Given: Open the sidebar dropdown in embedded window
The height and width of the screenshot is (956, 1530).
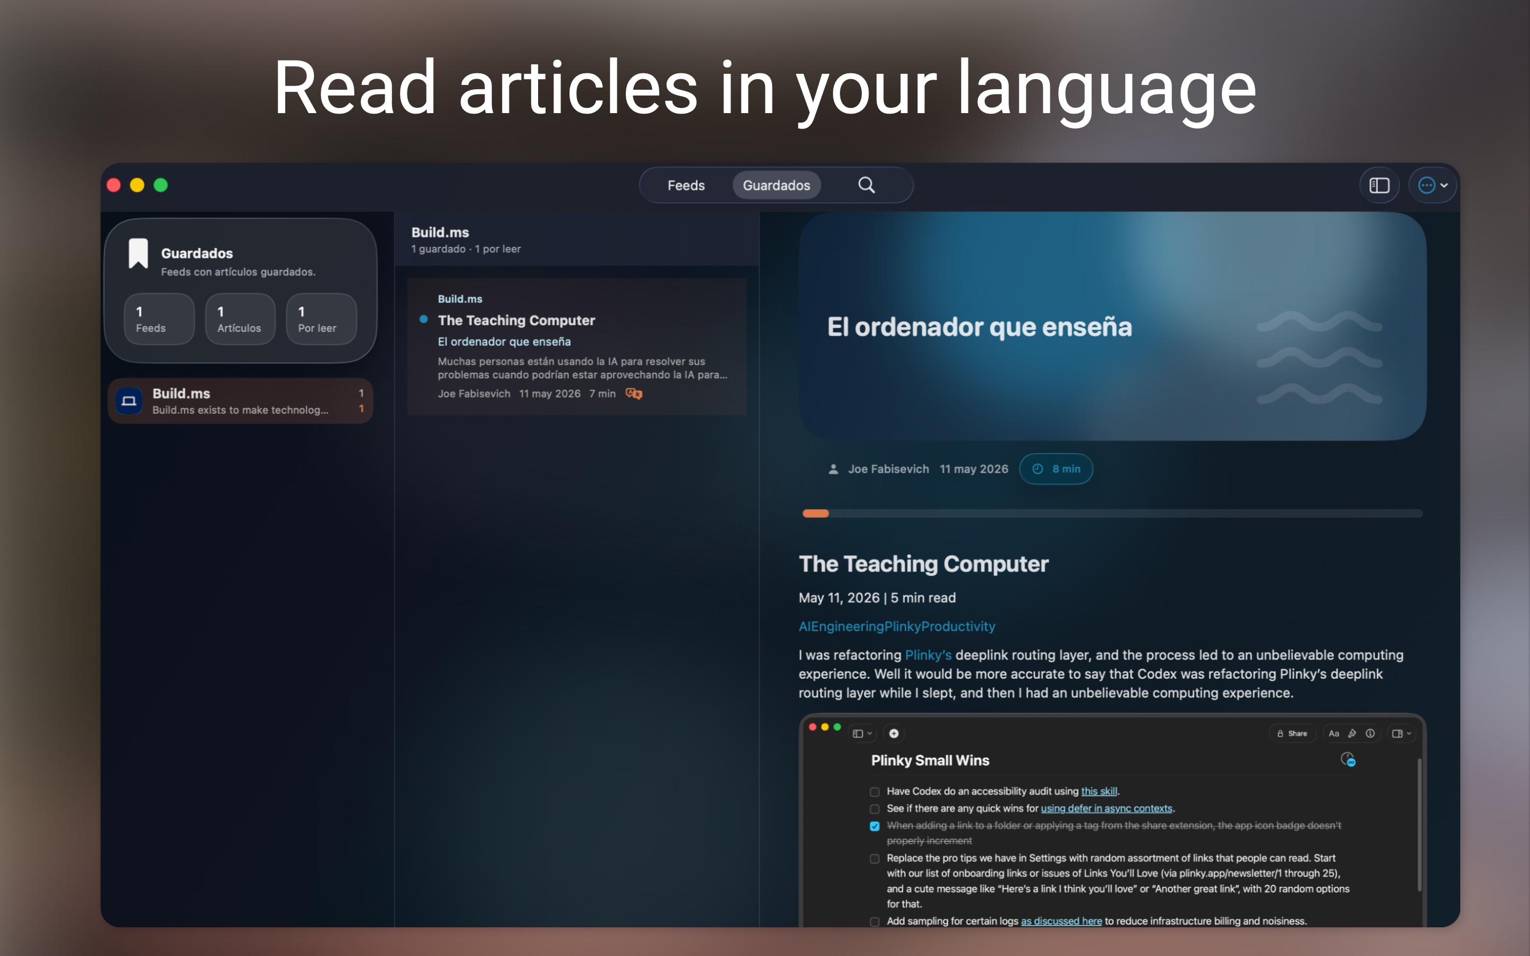Looking at the screenshot, I should click(x=862, y=733).
